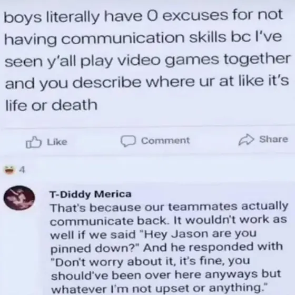295x295 pixels.
Task: Click the "Like" text label
Action: point(57,142)
